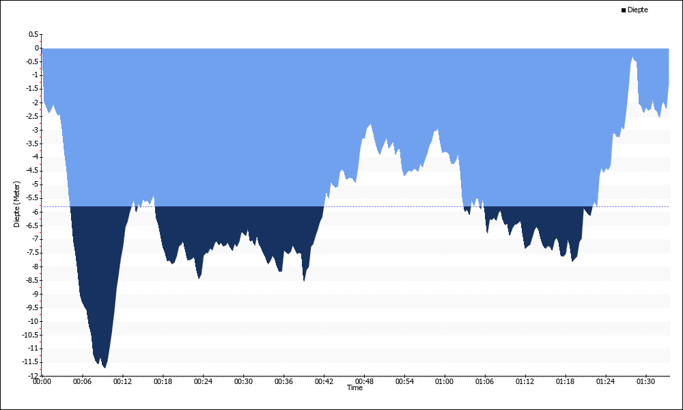
Task: Select the 01:24 time label
Action: click(x=605, y=381)
